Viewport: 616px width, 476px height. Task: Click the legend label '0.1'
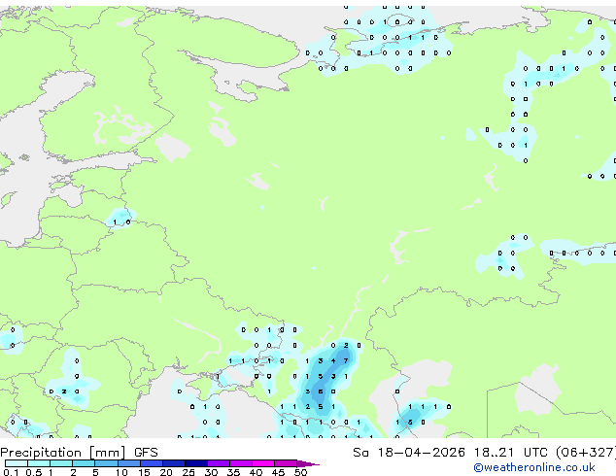(x=11, y=472)
